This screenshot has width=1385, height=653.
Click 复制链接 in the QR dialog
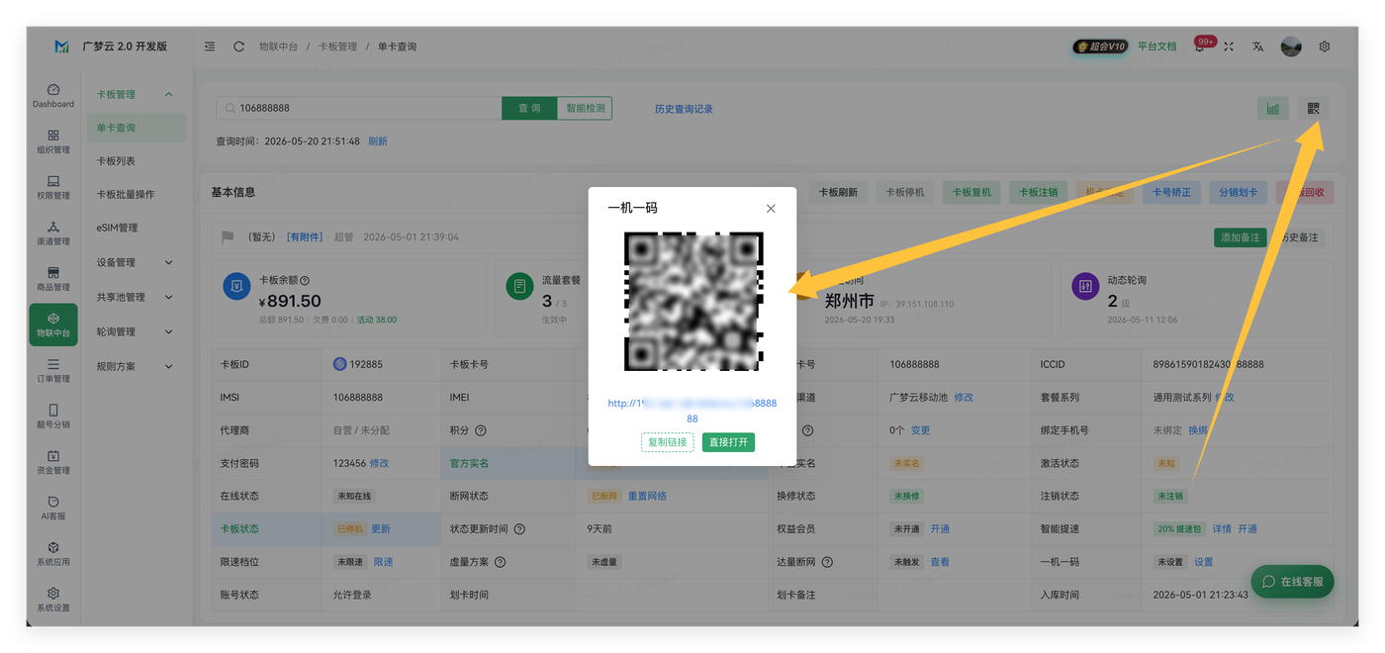click(x=668, y=442)
